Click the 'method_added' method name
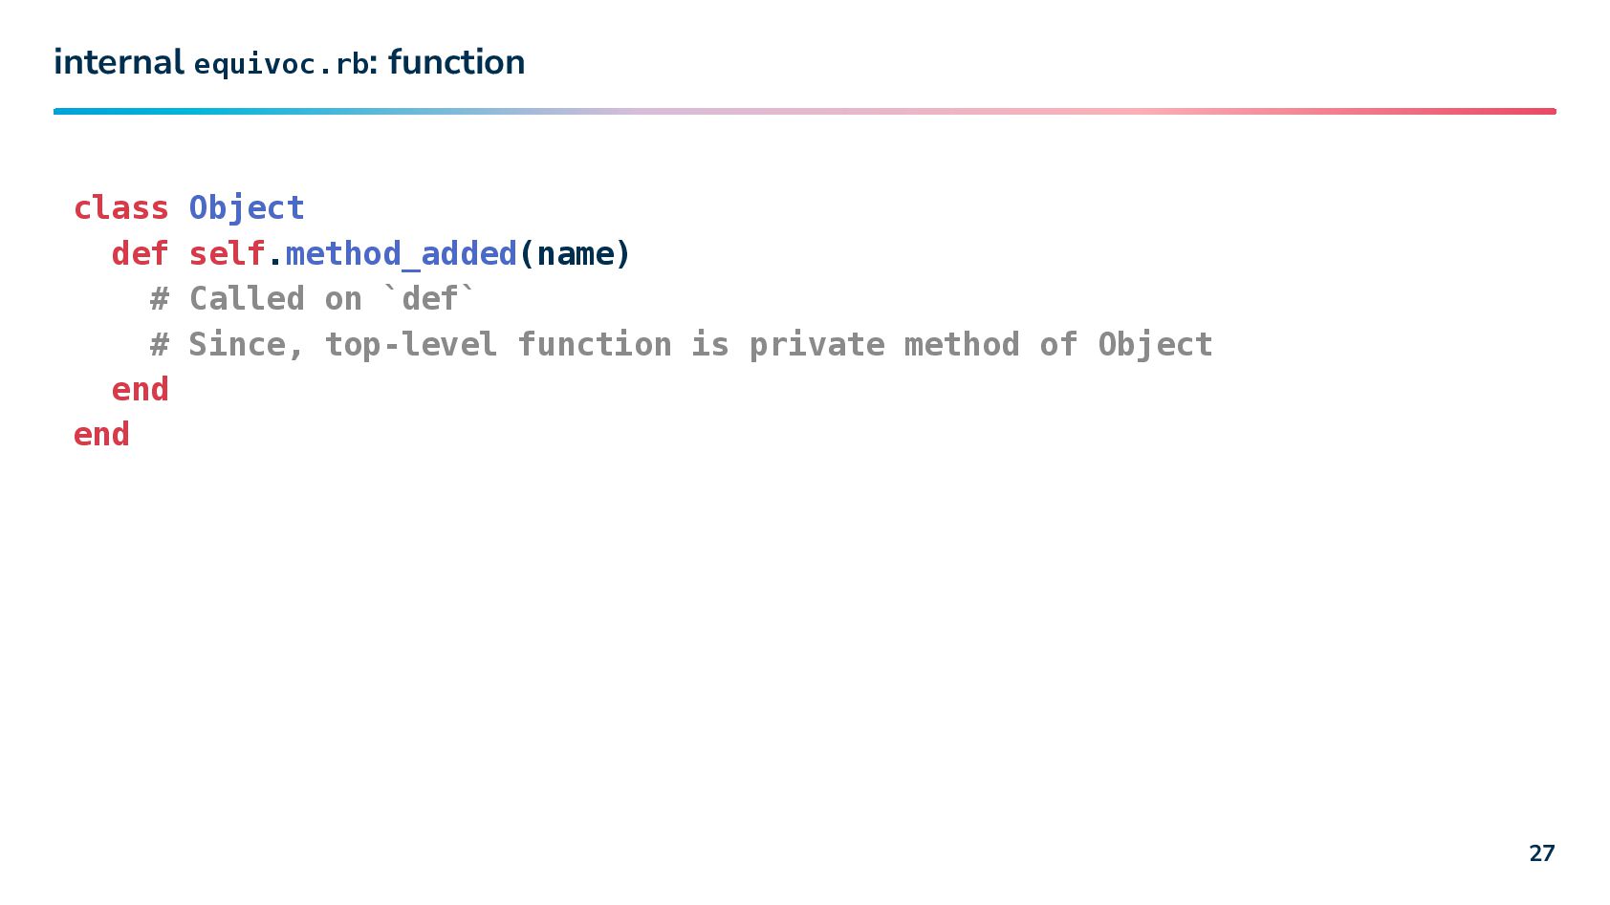 pos(401,253)
